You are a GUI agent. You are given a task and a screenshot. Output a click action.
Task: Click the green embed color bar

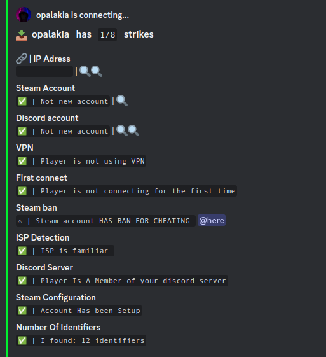[7, 178]
